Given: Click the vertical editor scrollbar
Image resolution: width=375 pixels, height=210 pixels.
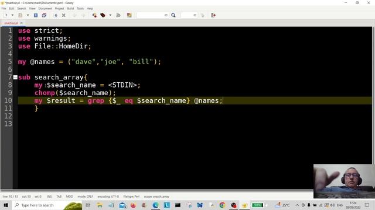Looking at the screenshot, I should coord(373,95).
